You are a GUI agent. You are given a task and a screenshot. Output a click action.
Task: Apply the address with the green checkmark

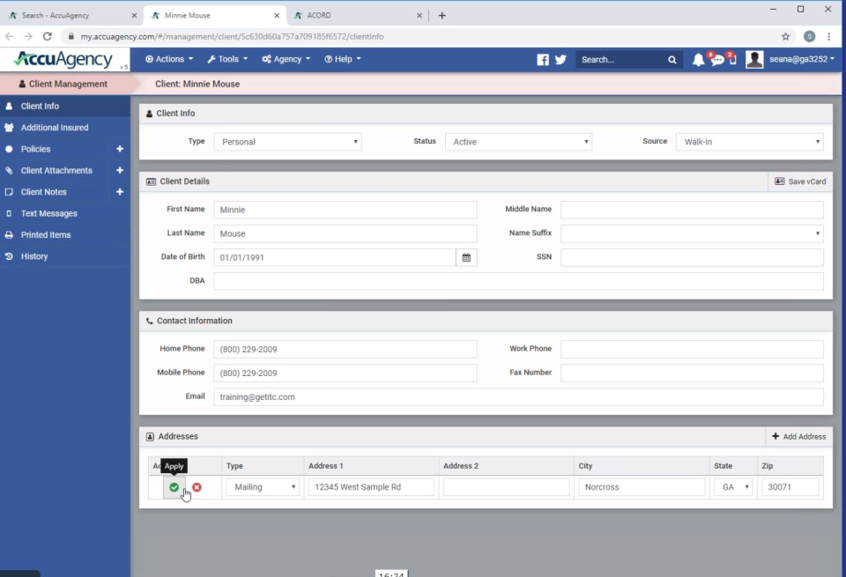[174, 487]
